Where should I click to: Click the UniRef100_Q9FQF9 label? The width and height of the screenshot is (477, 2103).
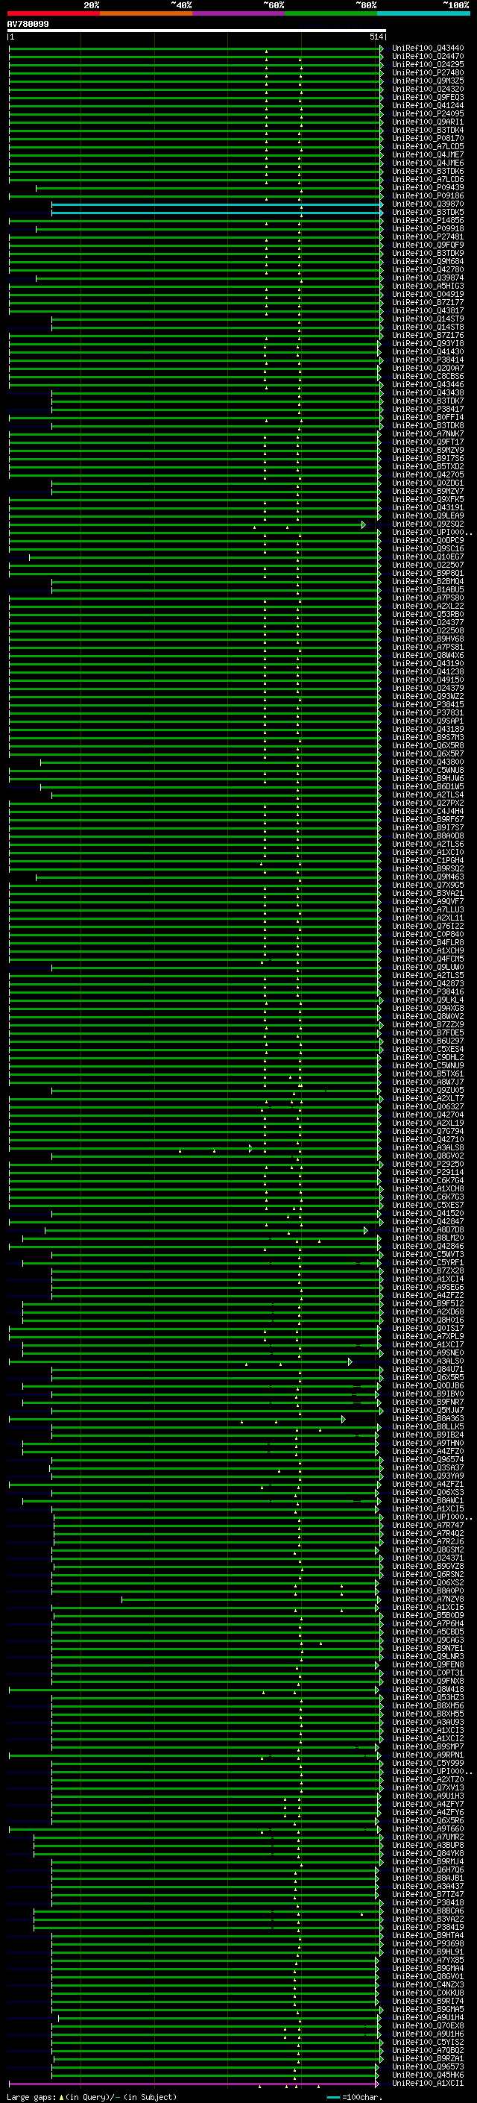pos(428,245)
